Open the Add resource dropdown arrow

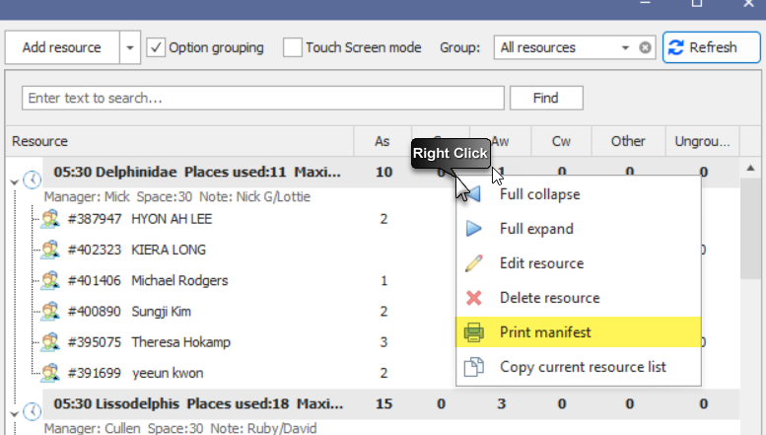point(130,47)
